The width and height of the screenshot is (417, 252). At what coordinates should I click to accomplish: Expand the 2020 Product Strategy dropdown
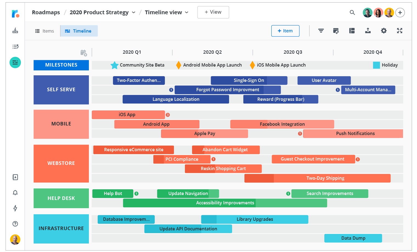[134, 12]
